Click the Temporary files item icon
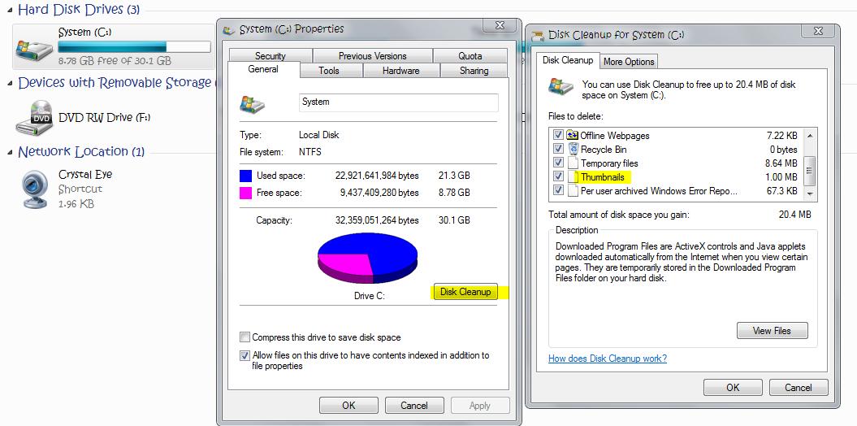This screenshot has width=857, height=426. [x=572, y=163]
